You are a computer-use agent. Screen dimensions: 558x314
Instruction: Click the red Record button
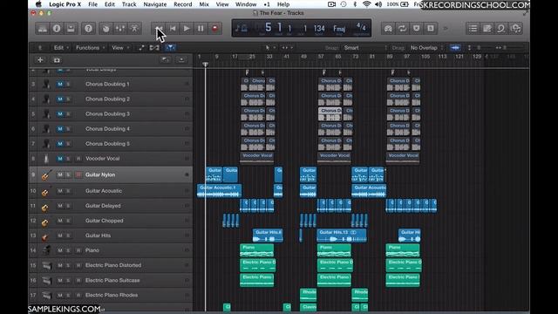[214, 29]
